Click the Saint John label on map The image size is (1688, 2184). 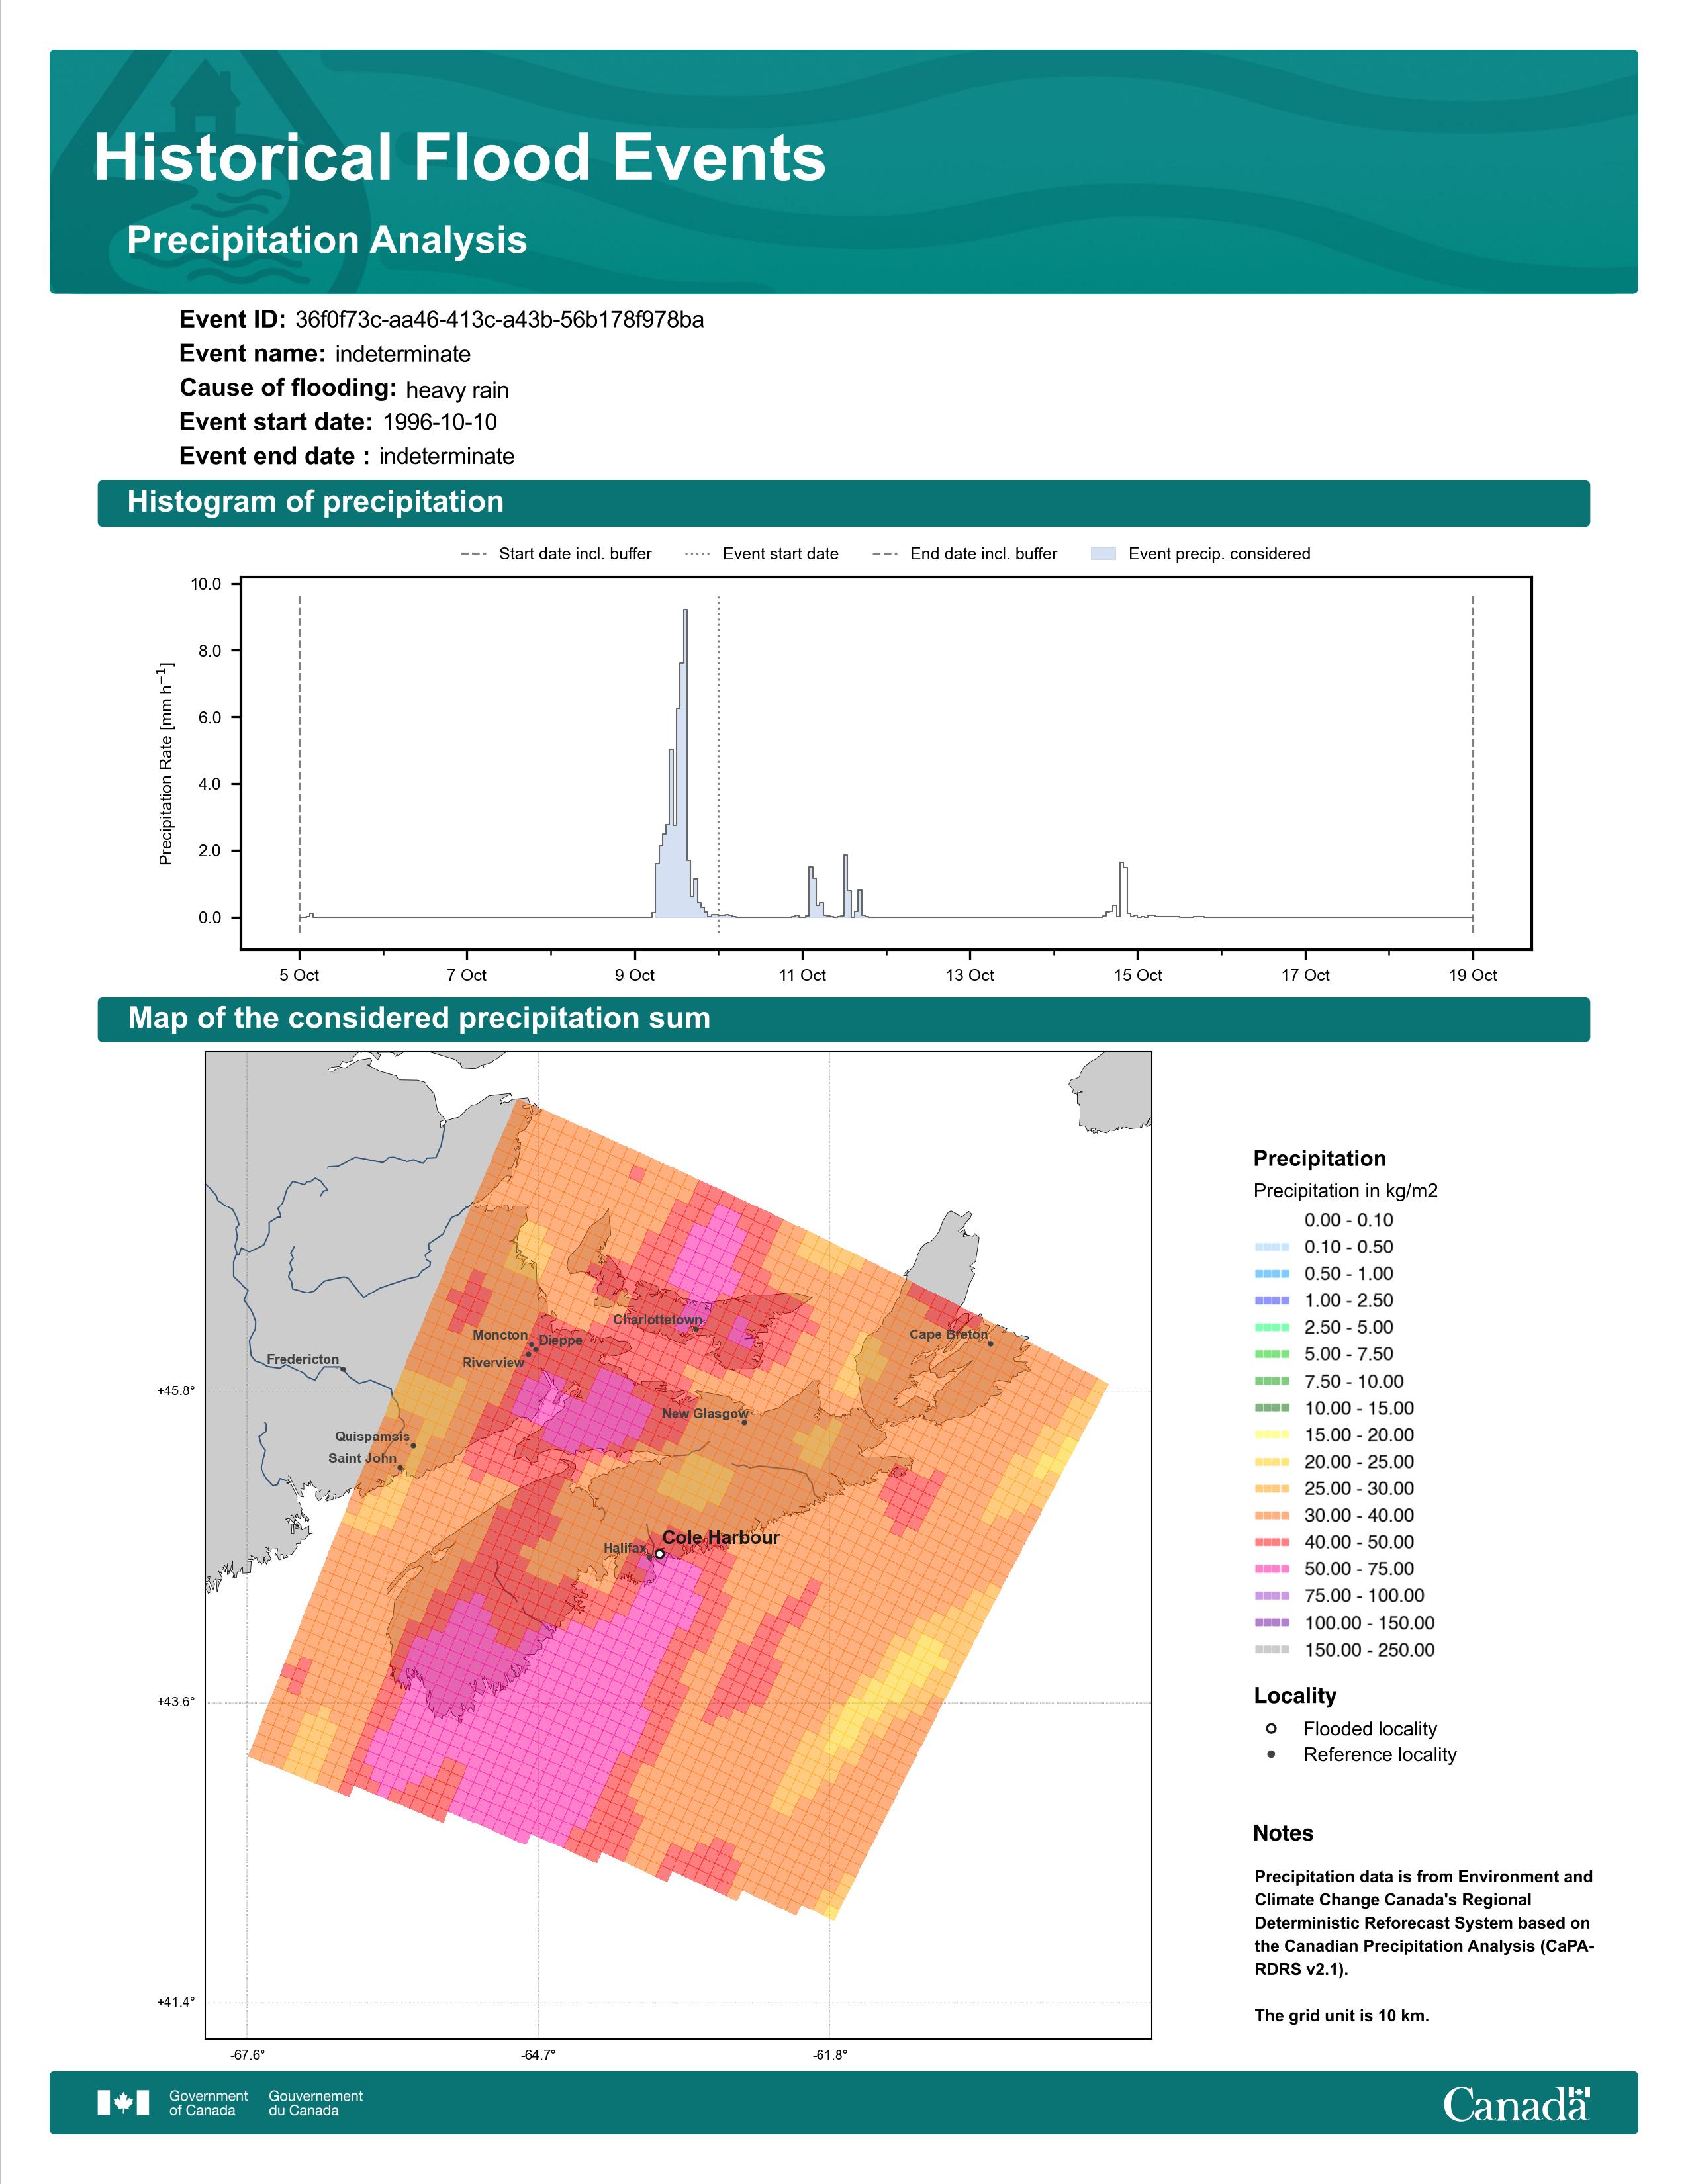click(362, 1458)
